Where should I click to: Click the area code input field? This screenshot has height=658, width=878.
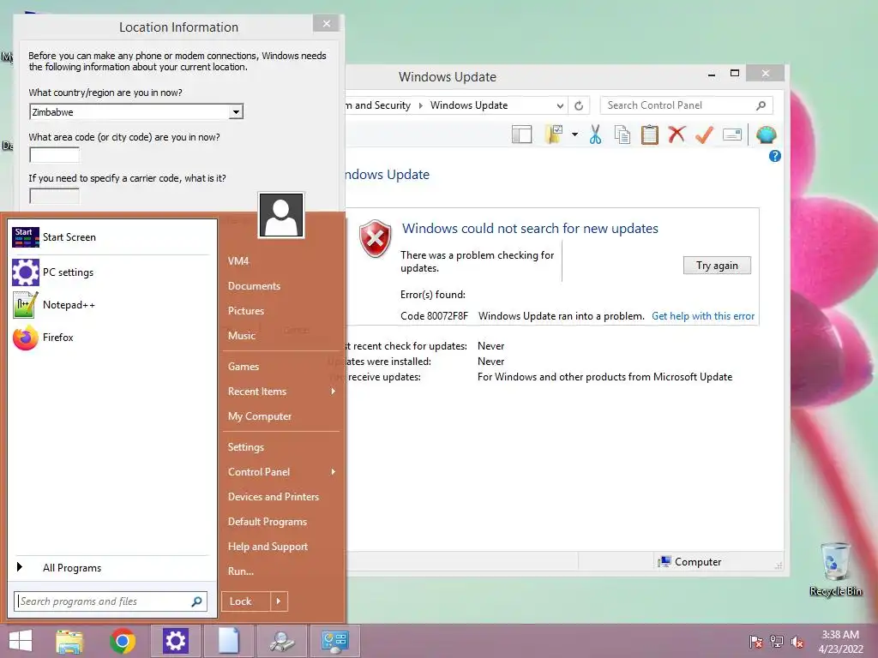[54, 155]
